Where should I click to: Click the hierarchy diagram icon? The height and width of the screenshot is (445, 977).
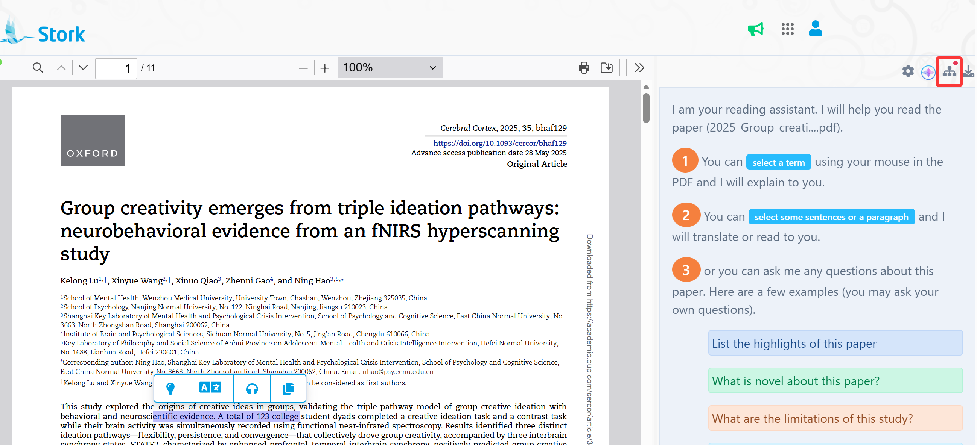(x=949, y=71)
